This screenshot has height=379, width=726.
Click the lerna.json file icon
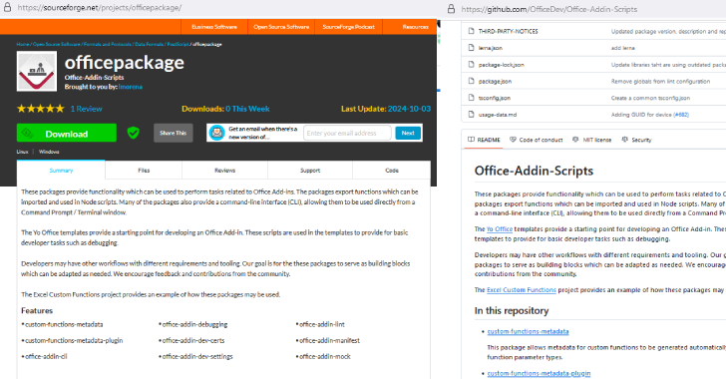point(472,48)
